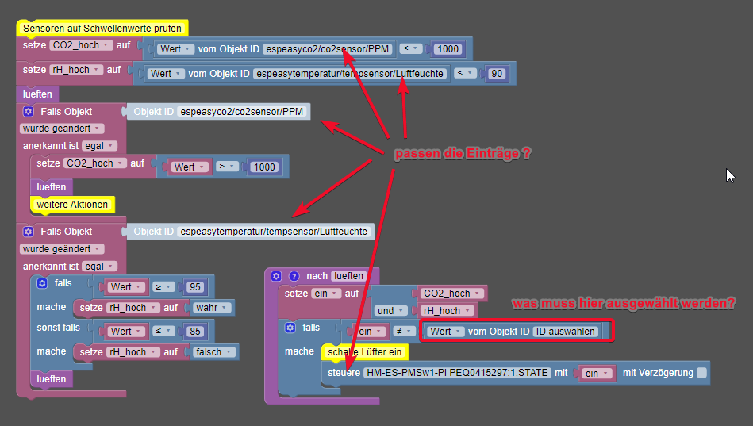The height and width of the screenshot is (426, 753).
Task: Open the 'wahr' boolean dropdown
Action: (x=212, y=307)
